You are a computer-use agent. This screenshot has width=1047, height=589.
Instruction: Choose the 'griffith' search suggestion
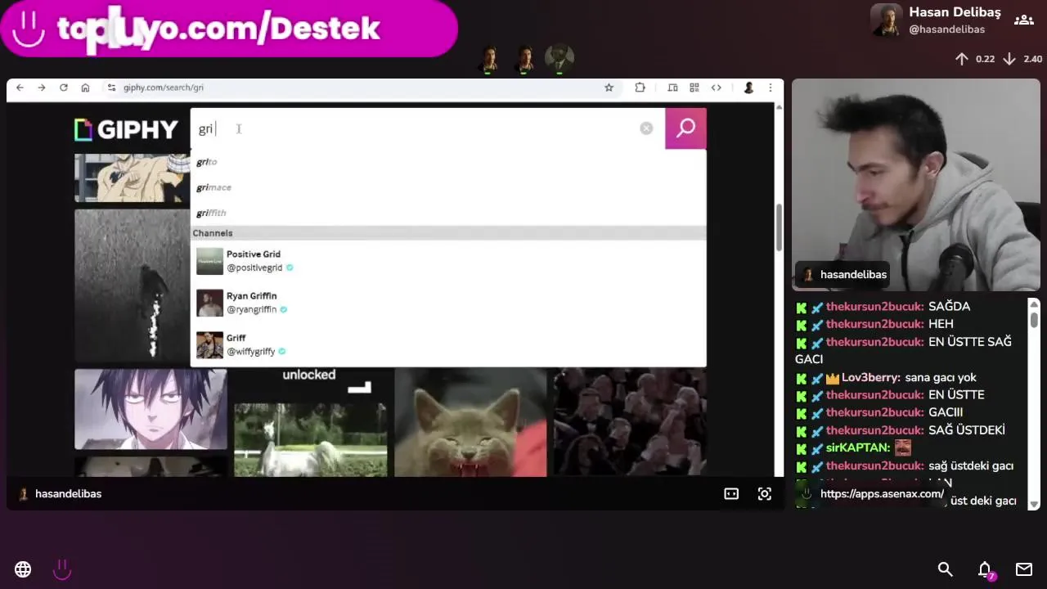point(211,213)
